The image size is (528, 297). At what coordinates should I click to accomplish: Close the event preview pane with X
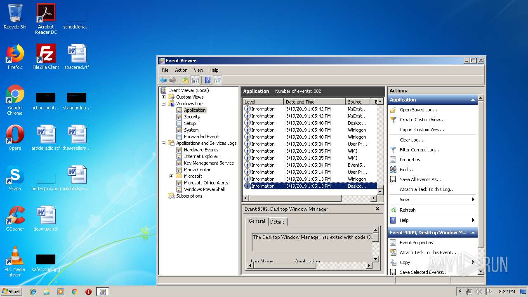[x=377, y=209]
